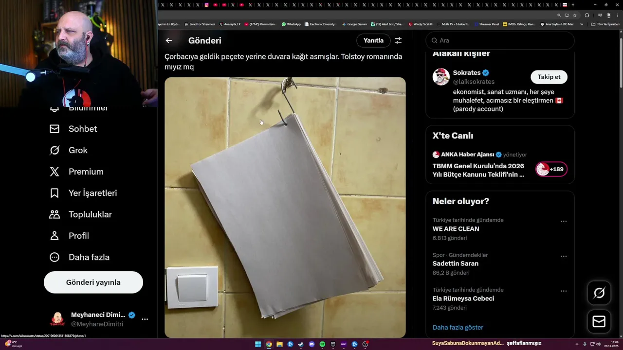Open account menu dots beside Meyhaneci Dimitri
623x350 pixels.
(145, 319)
